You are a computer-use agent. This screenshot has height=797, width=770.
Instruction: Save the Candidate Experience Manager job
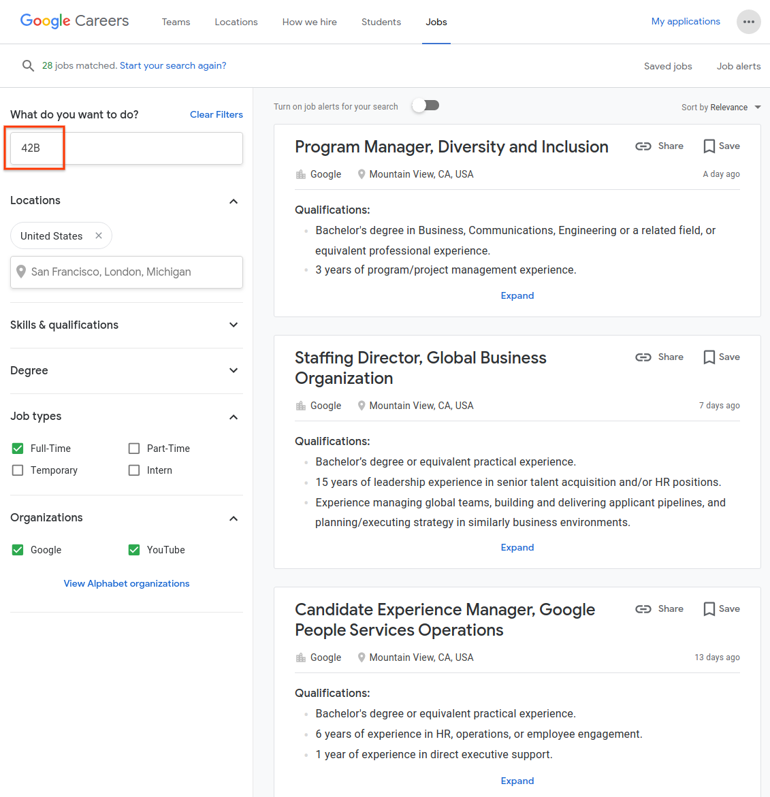(x=721, y=609)
